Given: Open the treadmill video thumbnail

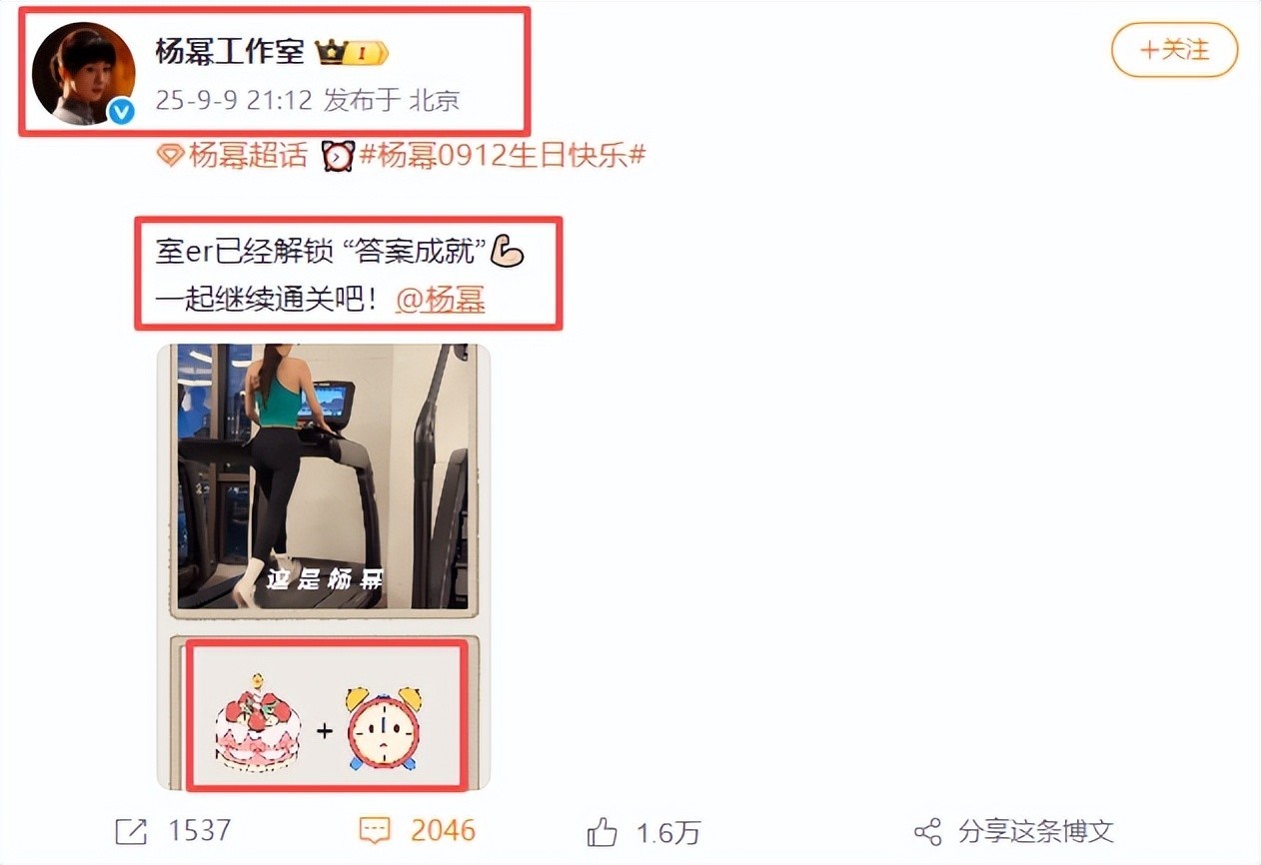Looking at the screenshot, I should pos(324,479).
